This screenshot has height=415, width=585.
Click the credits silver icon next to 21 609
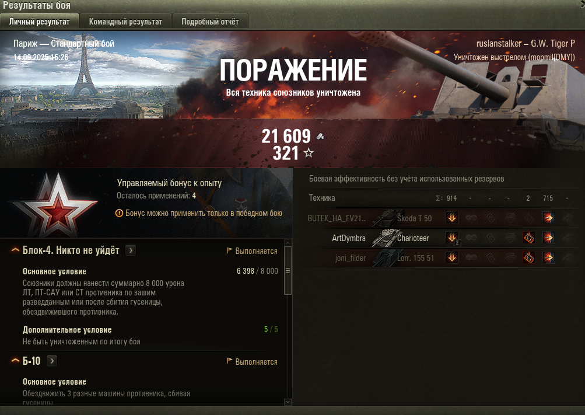pyautogui.click(x=320, y=137)
